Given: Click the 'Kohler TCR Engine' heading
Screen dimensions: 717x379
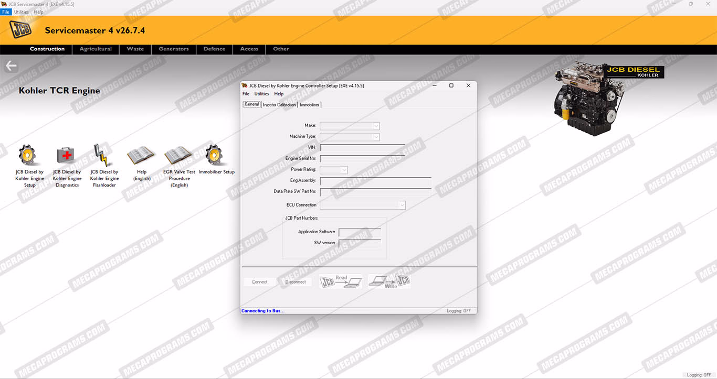Looking at the screenshot, I should [59, 91].
